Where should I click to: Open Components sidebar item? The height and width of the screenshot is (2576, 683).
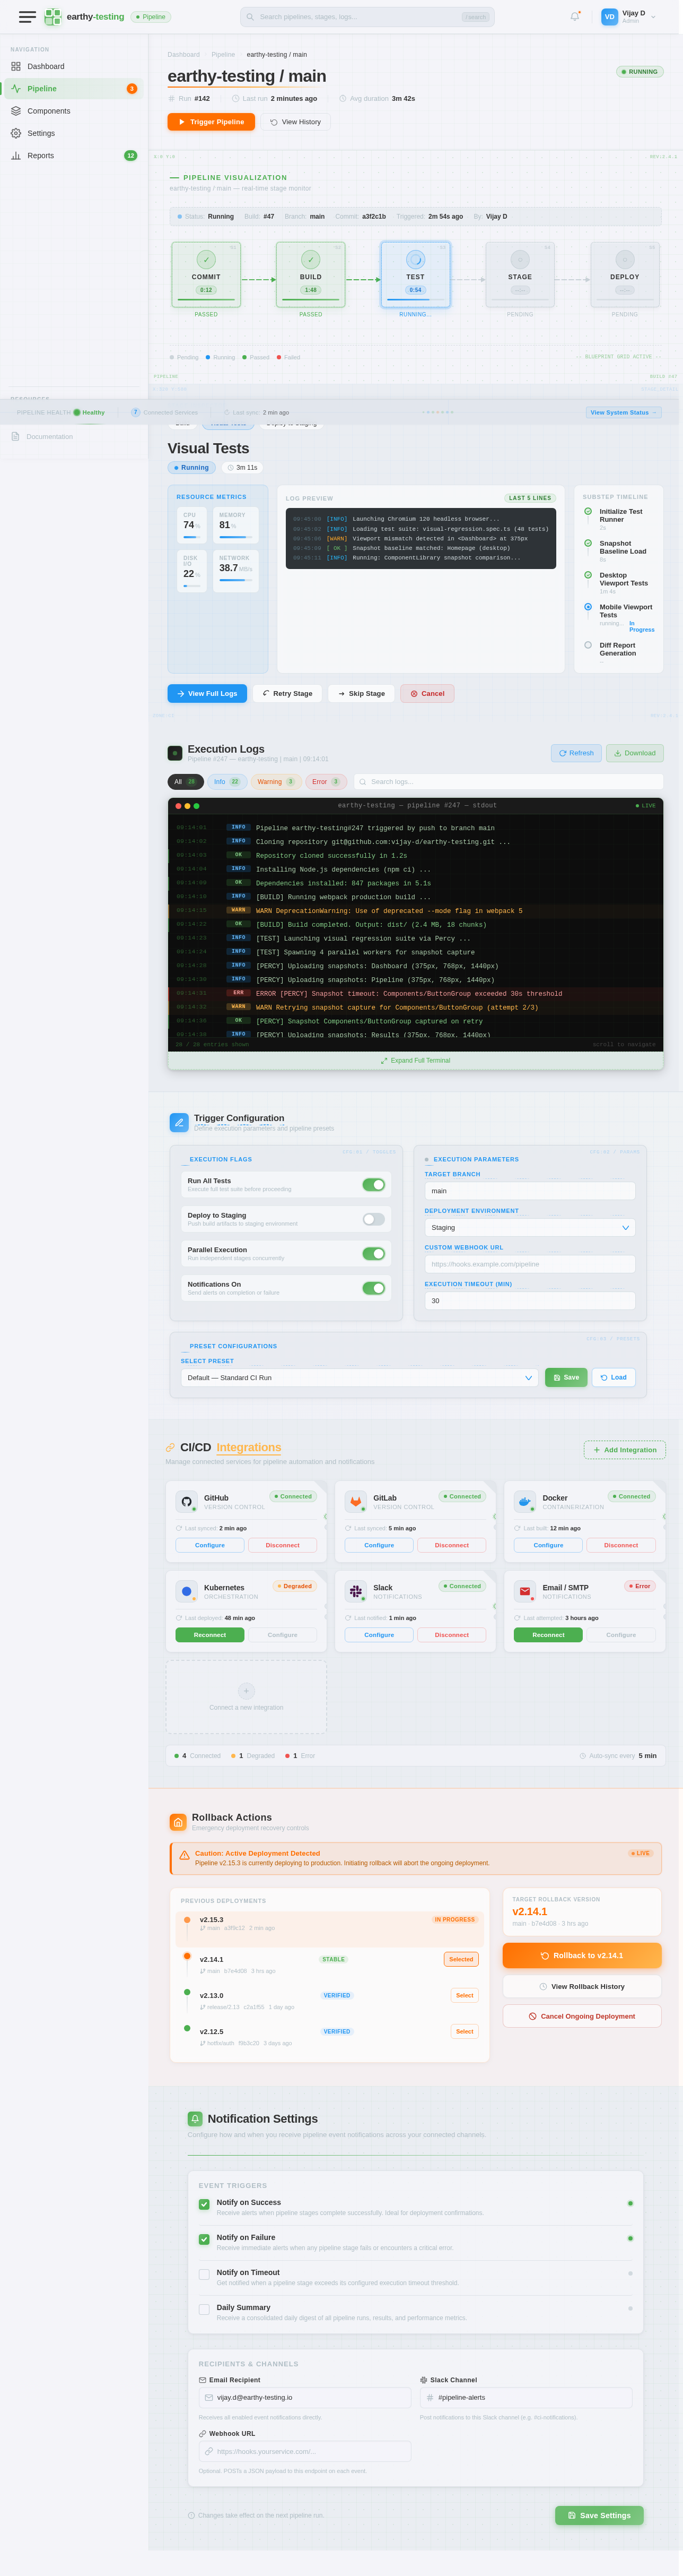tap(74, 111)
